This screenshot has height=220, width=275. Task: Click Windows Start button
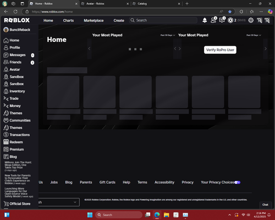point(90,215)
